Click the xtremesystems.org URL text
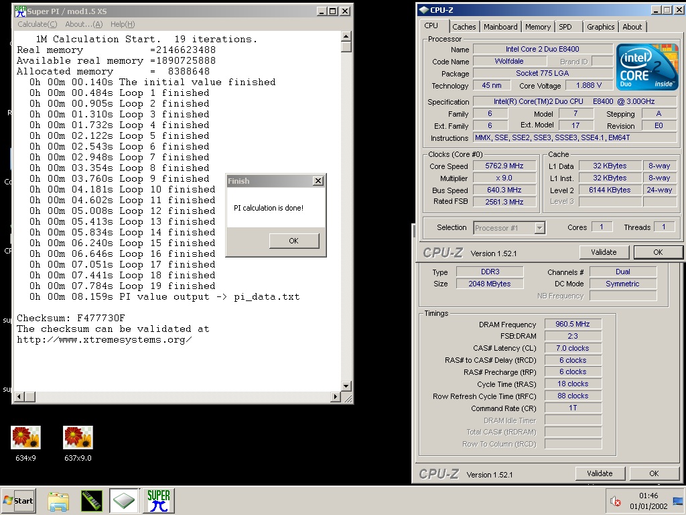686x515 pixels. 104,340
